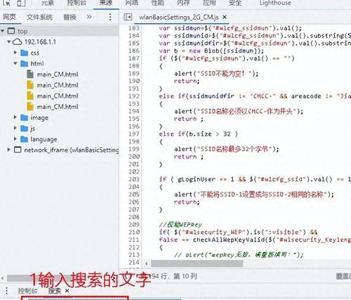Select the image folder icon

coord(24,117)
